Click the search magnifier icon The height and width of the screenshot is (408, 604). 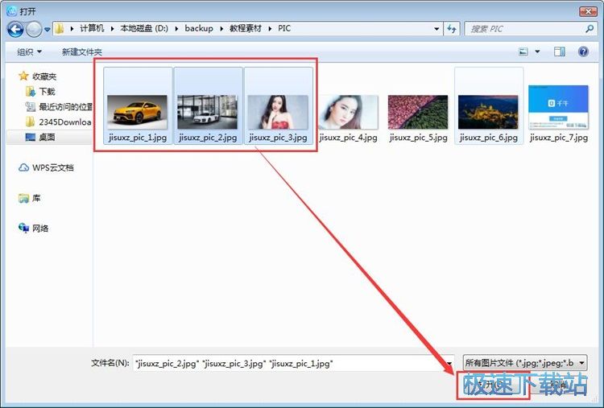[x=589, y=29]
